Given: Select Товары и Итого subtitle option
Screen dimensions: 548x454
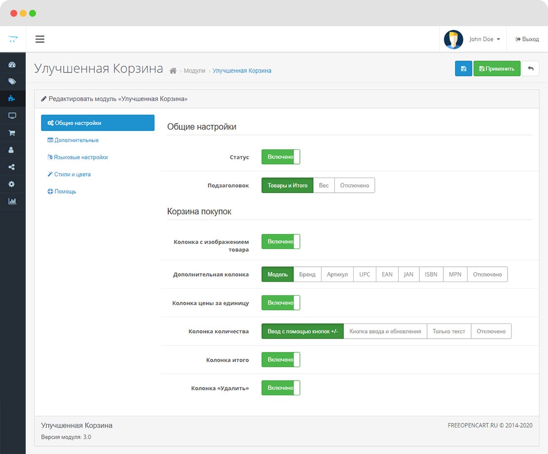Looking at the screenshot, I should [x=287, y=185].
